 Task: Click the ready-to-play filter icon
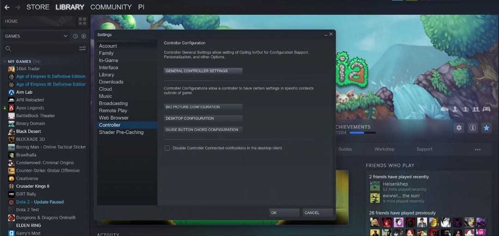[x=84, y=36]
